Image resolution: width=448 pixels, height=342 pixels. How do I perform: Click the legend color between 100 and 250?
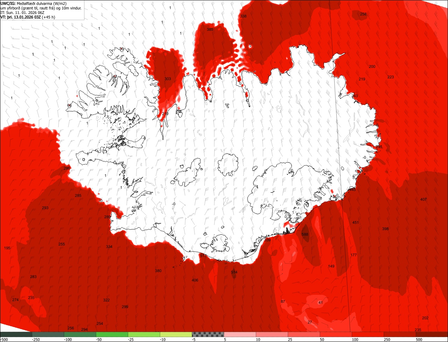368,334
